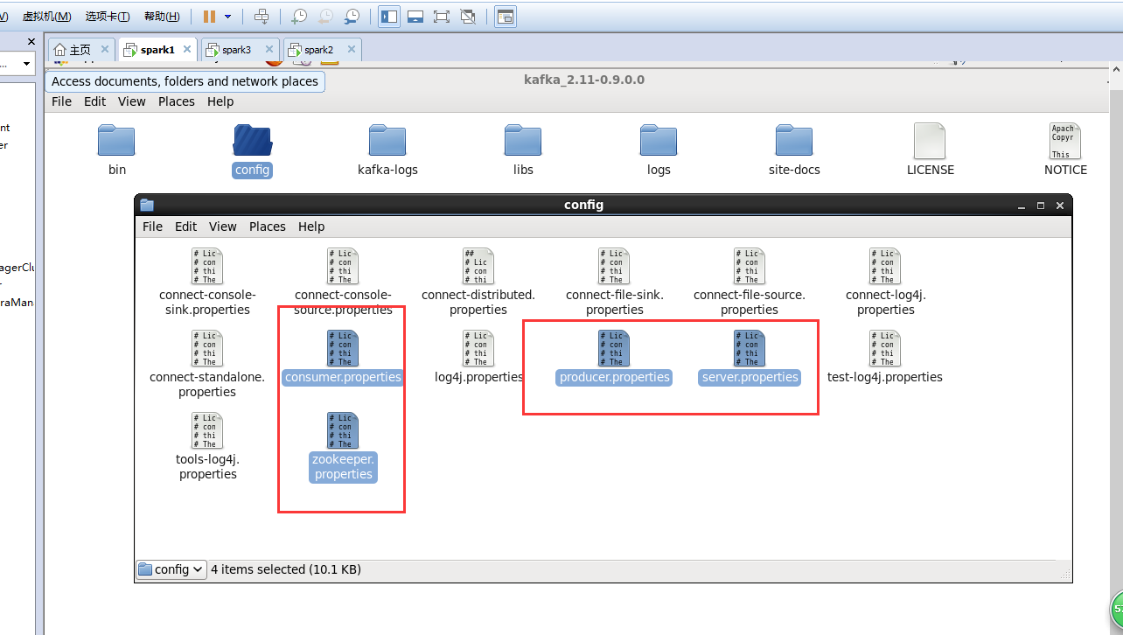The image size is (1123, 635).
Task: Select the bin folder icon
Action: tap(116, 140)
